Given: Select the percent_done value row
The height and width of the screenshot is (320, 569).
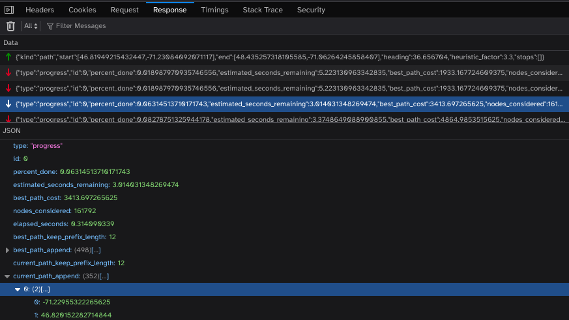Looking at the screenshot, I should click(x=284, y=171).
